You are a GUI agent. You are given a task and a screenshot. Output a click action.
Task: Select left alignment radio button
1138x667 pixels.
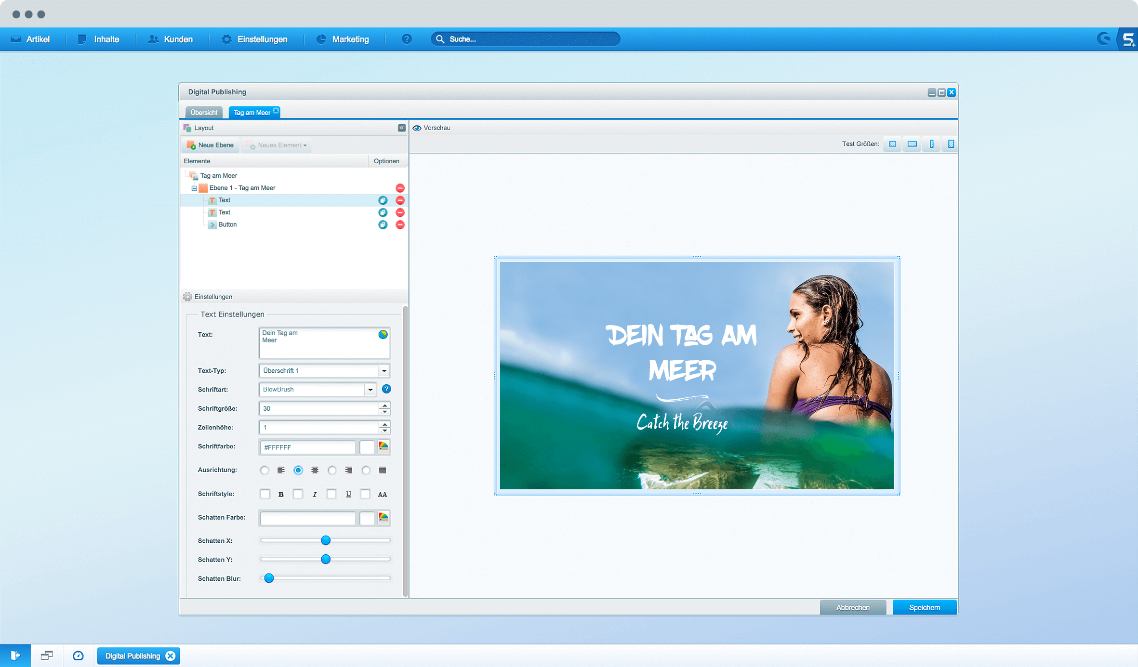pyautogui.click(x=265, y=471)
